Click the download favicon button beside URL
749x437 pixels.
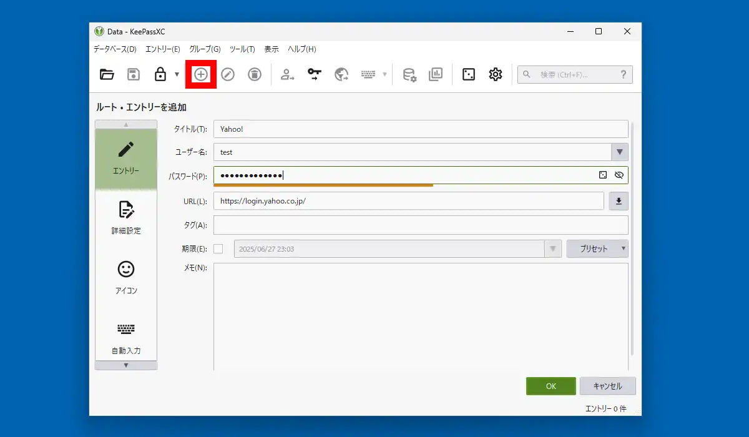(619, 201)
